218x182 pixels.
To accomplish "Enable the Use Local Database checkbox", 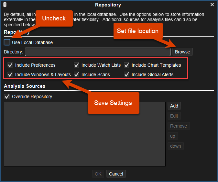I will click(7, 42).
